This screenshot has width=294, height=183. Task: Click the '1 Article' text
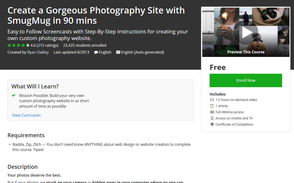[221, 106]
